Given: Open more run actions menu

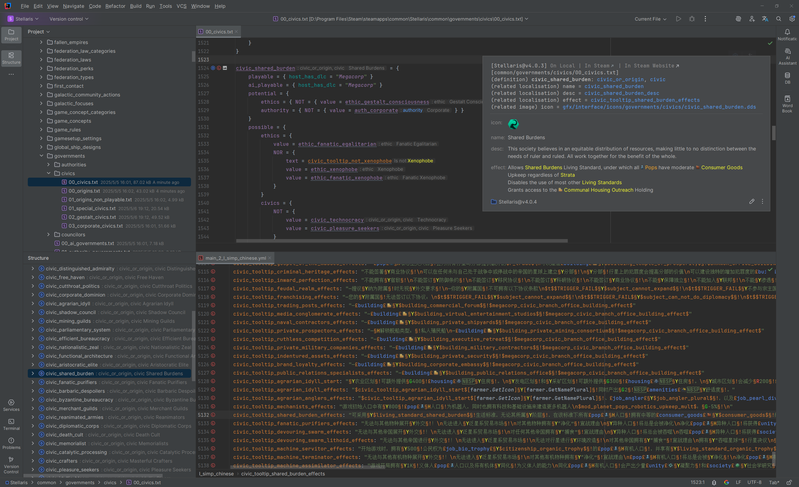Looking at the screenshot, I should point(705,19).
